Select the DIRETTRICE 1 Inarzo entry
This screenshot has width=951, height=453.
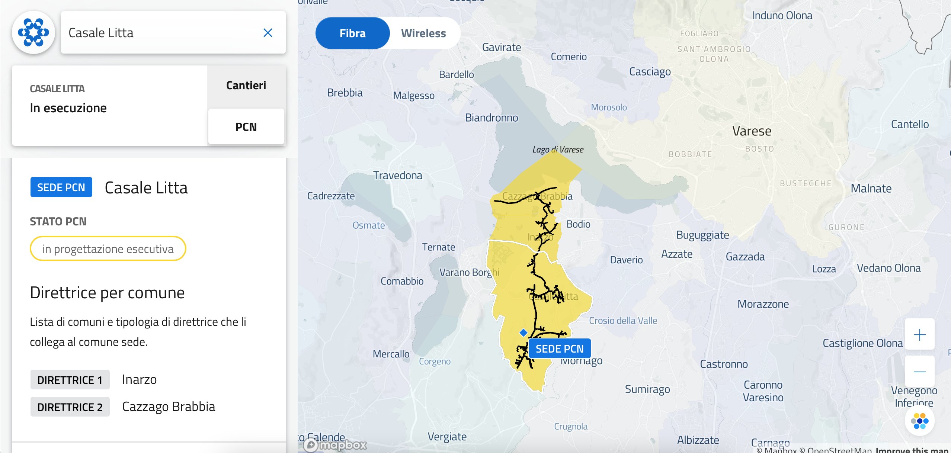(93, 380)
